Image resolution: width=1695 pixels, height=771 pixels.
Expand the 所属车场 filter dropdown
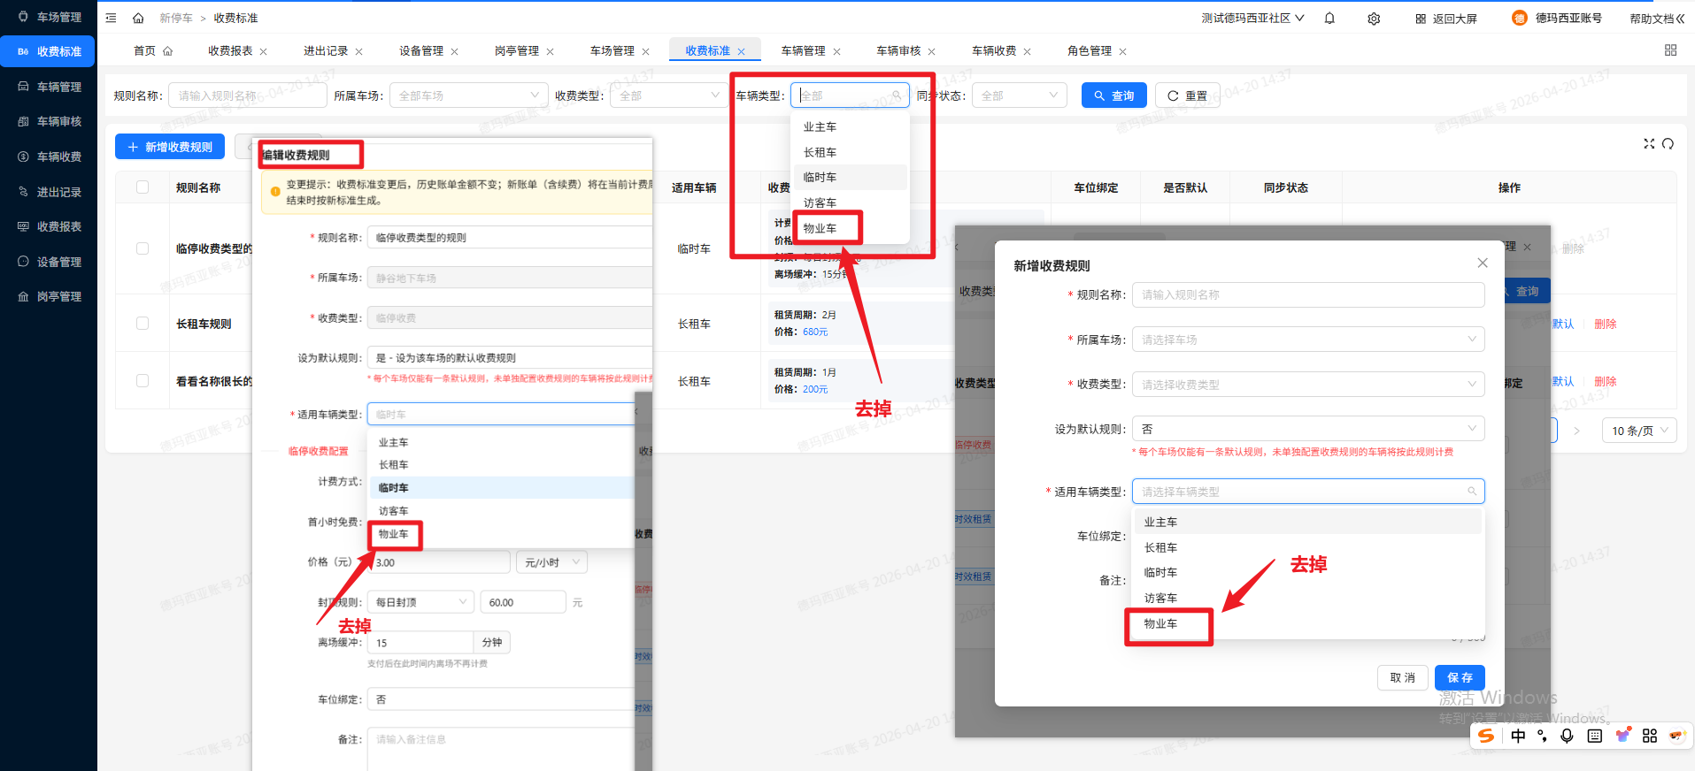pyautogui.click(x=468, y=95)
